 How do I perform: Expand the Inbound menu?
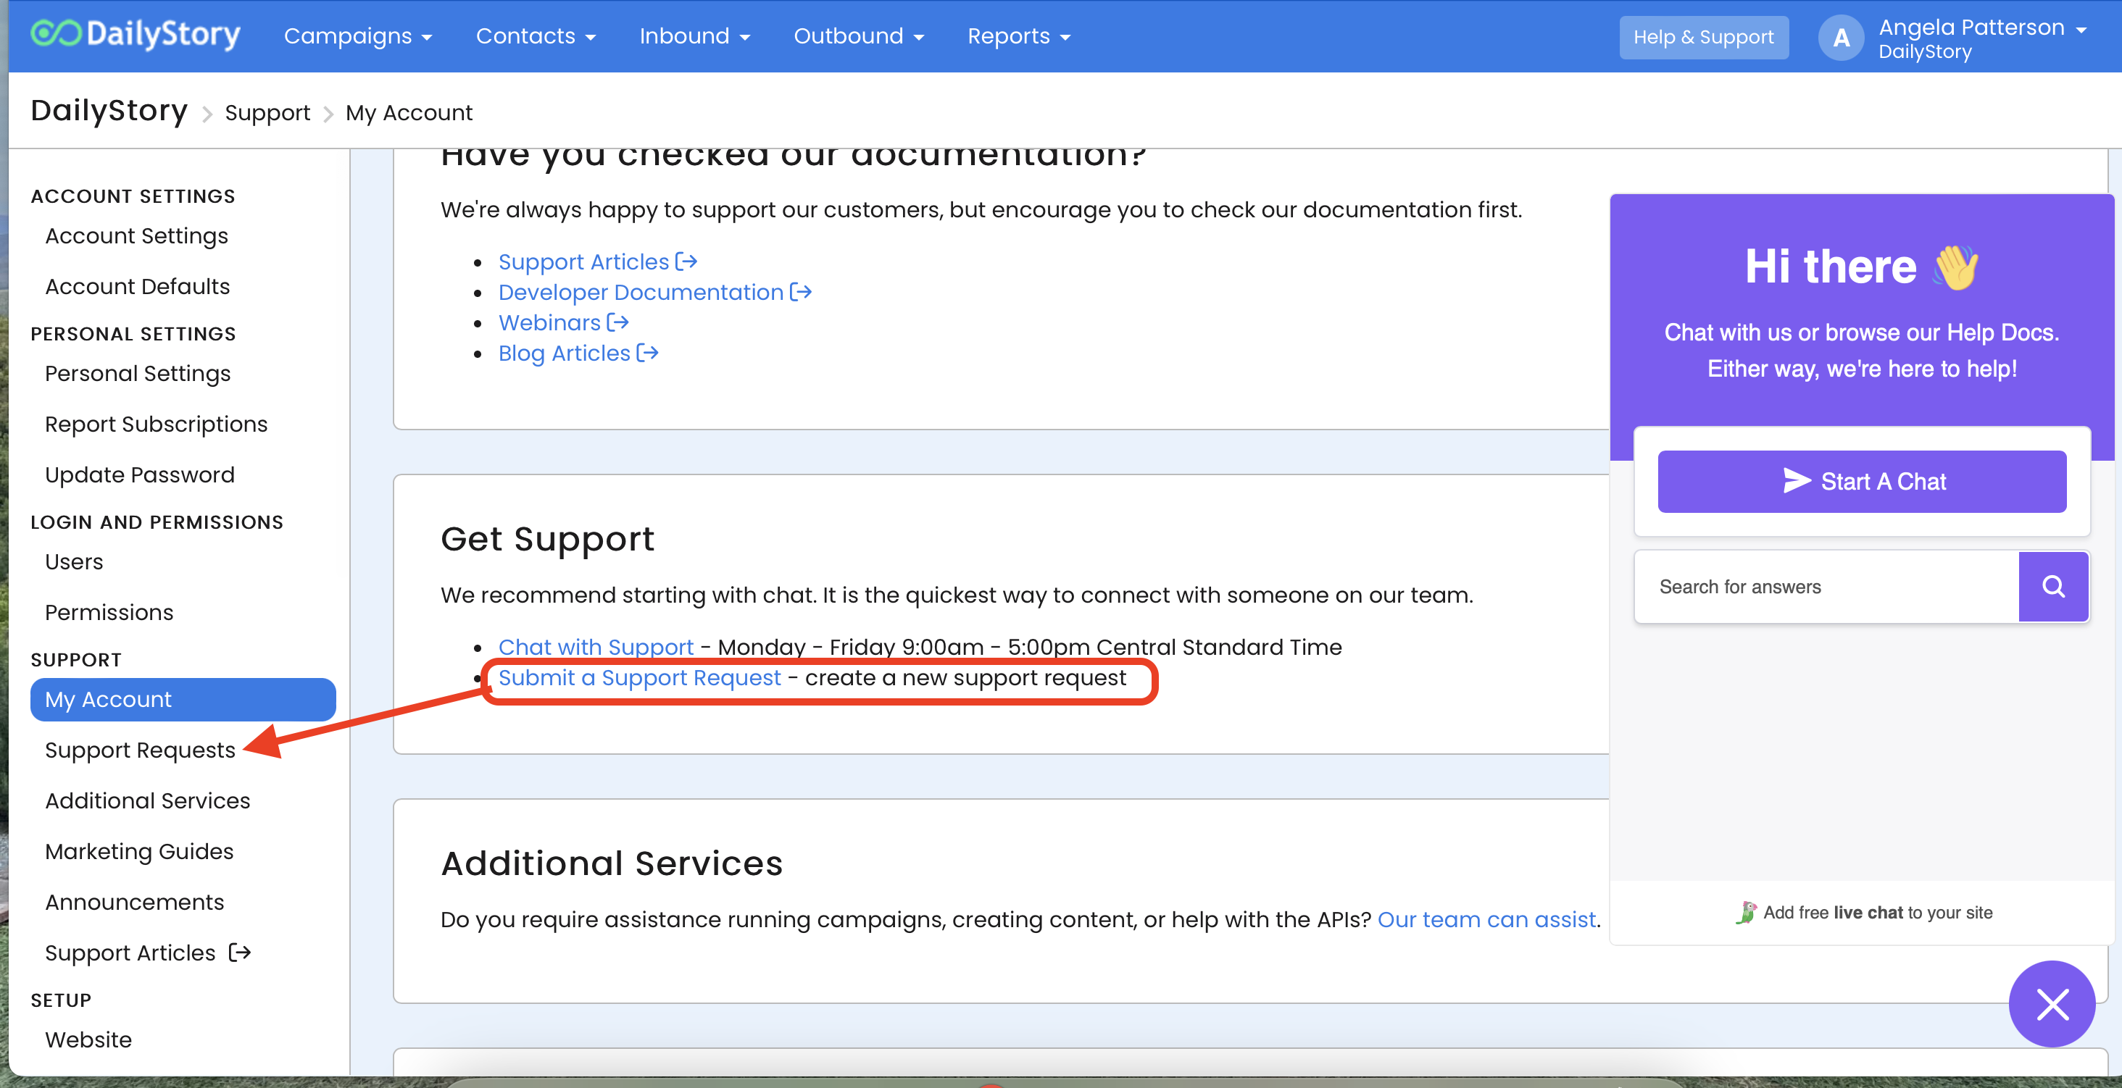point(694,36)
